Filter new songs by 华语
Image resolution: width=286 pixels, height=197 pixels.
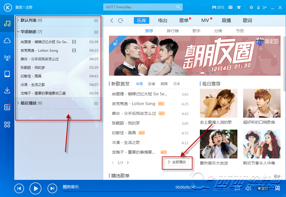tap(139, 84)
